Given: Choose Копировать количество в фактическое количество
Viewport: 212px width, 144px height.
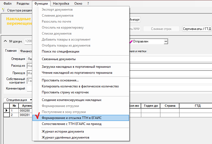Looking at the screenshot, I should coord(81,86).
